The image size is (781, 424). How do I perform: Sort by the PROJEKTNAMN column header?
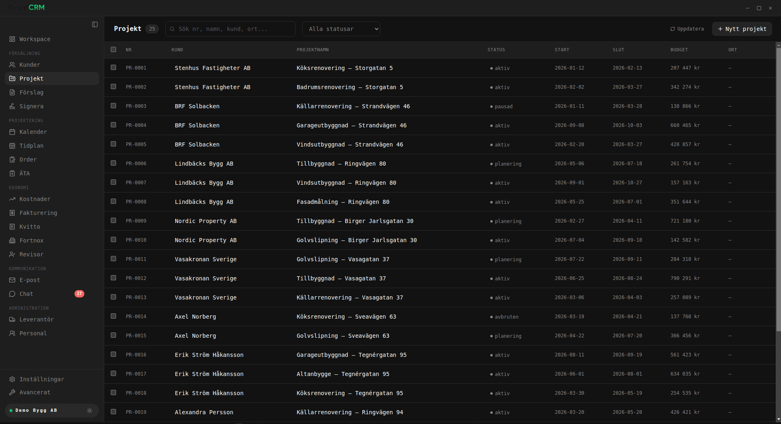pyautogui.click(x=313, y=50)
